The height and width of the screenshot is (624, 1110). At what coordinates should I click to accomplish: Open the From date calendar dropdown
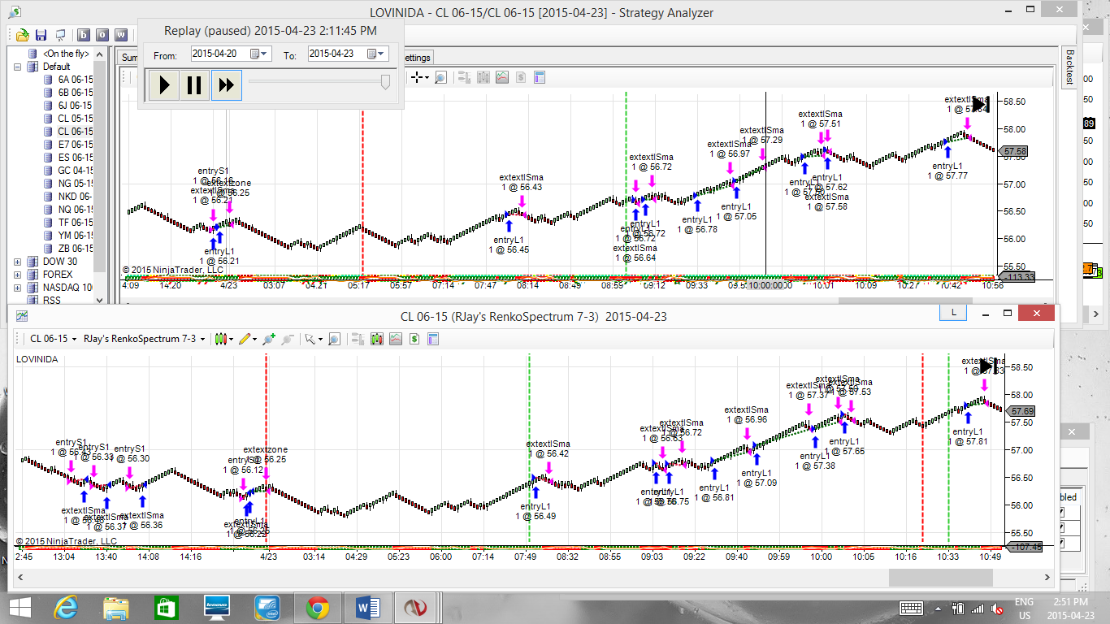260,54
